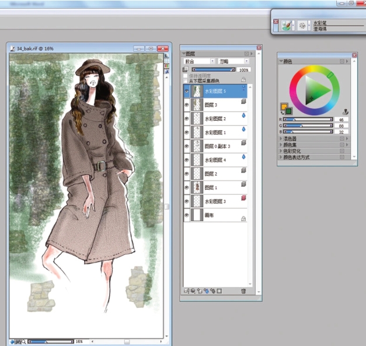366x346 pixels.
Task: Select the 水彩图层 2 layer
Action: coord(215,118)
